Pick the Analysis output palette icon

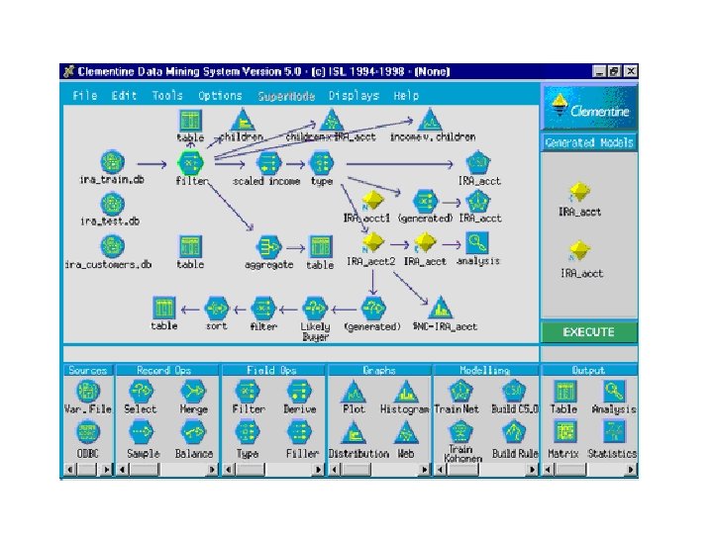click(x=614, y=391)
